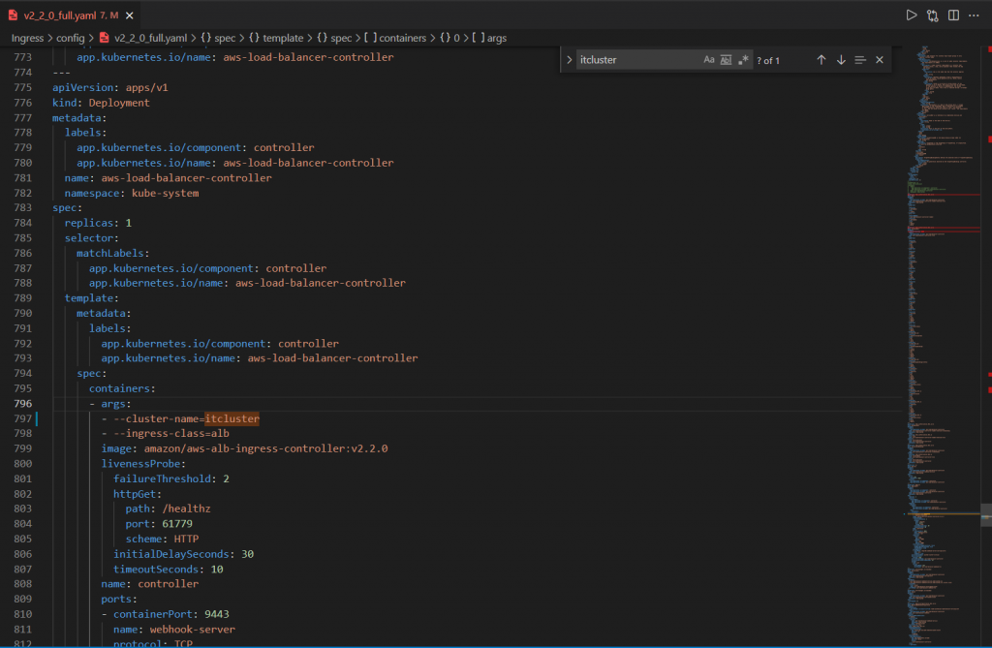992x648 pixels.
Task: Click 'name: controller' line
Action: [x=150, y=584]
